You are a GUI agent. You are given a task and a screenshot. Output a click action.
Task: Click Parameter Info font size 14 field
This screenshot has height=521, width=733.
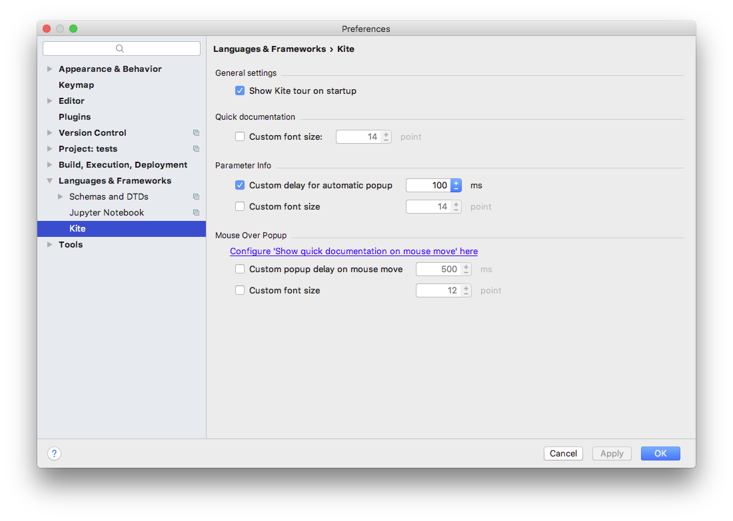428,206
